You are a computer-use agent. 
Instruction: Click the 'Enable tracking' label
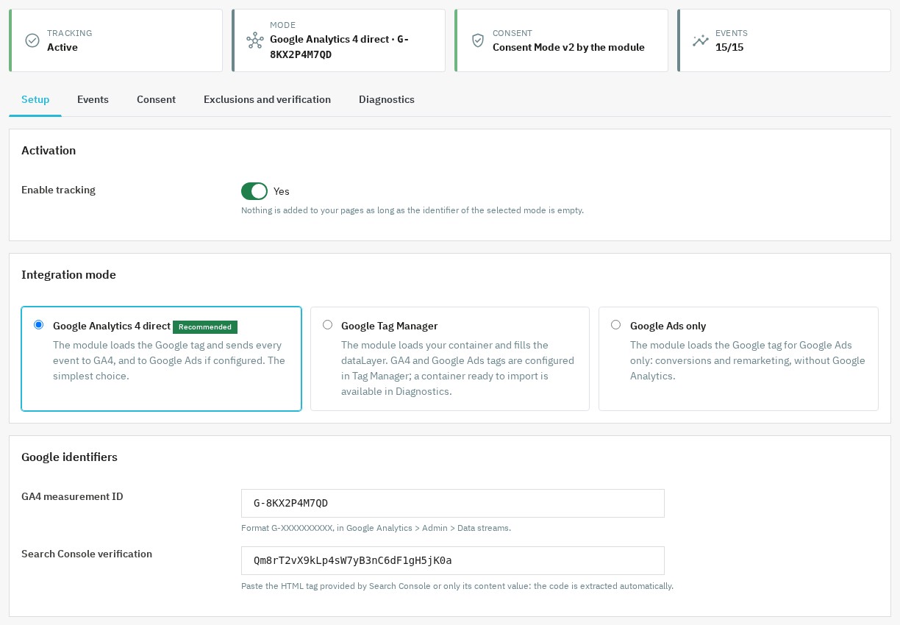[58, 190]
